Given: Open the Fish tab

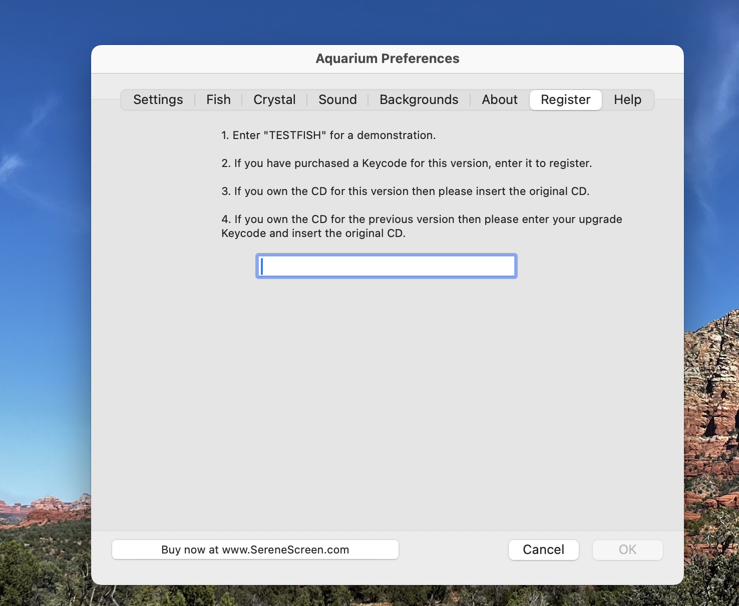Looking at the screenshot, I should point(218,99).
